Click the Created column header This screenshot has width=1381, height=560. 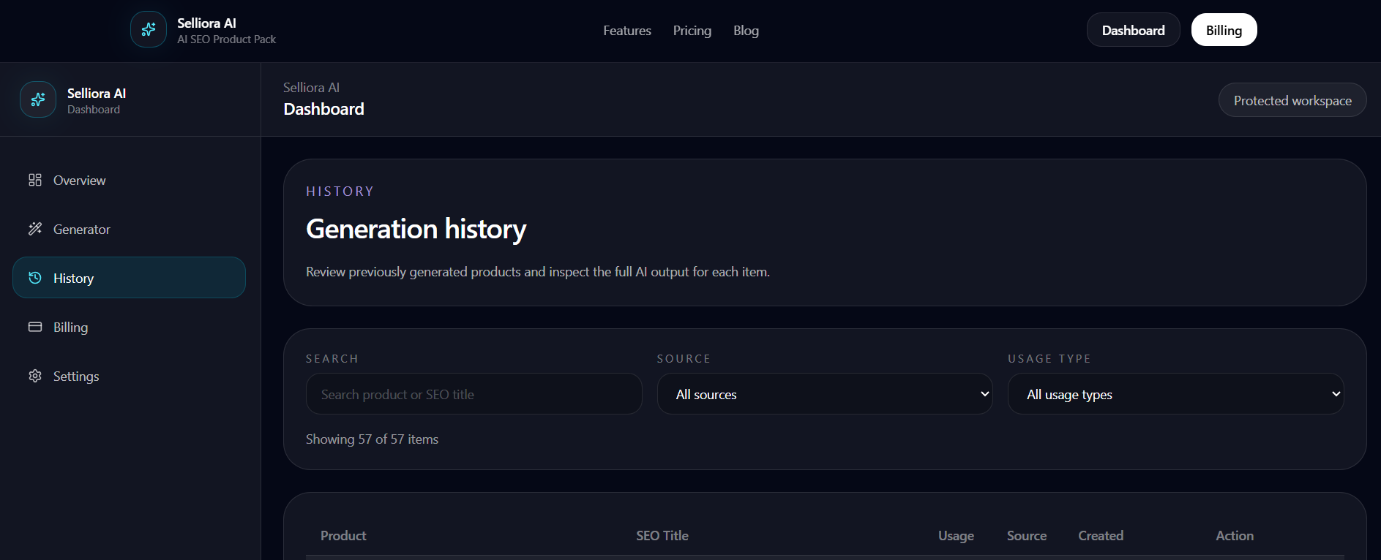[x=1101, y=536]
